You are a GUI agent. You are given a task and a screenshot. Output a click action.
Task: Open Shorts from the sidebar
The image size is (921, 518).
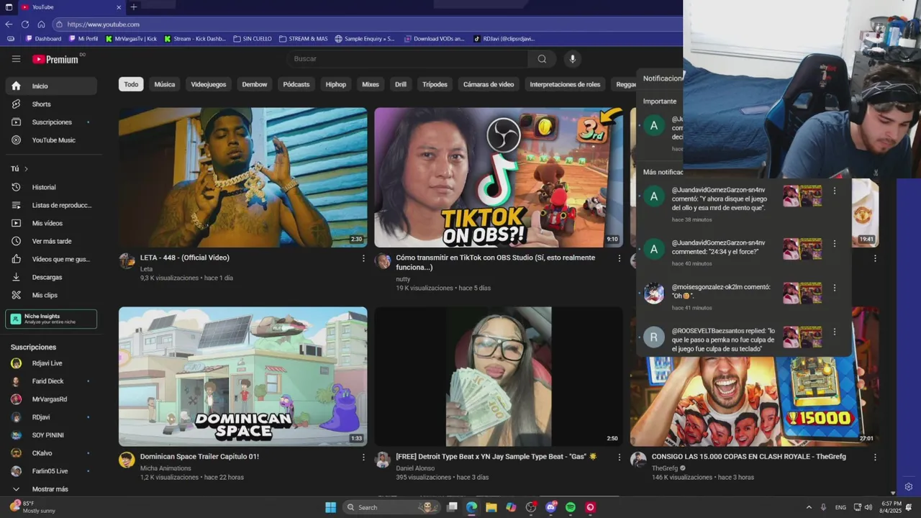50,104
